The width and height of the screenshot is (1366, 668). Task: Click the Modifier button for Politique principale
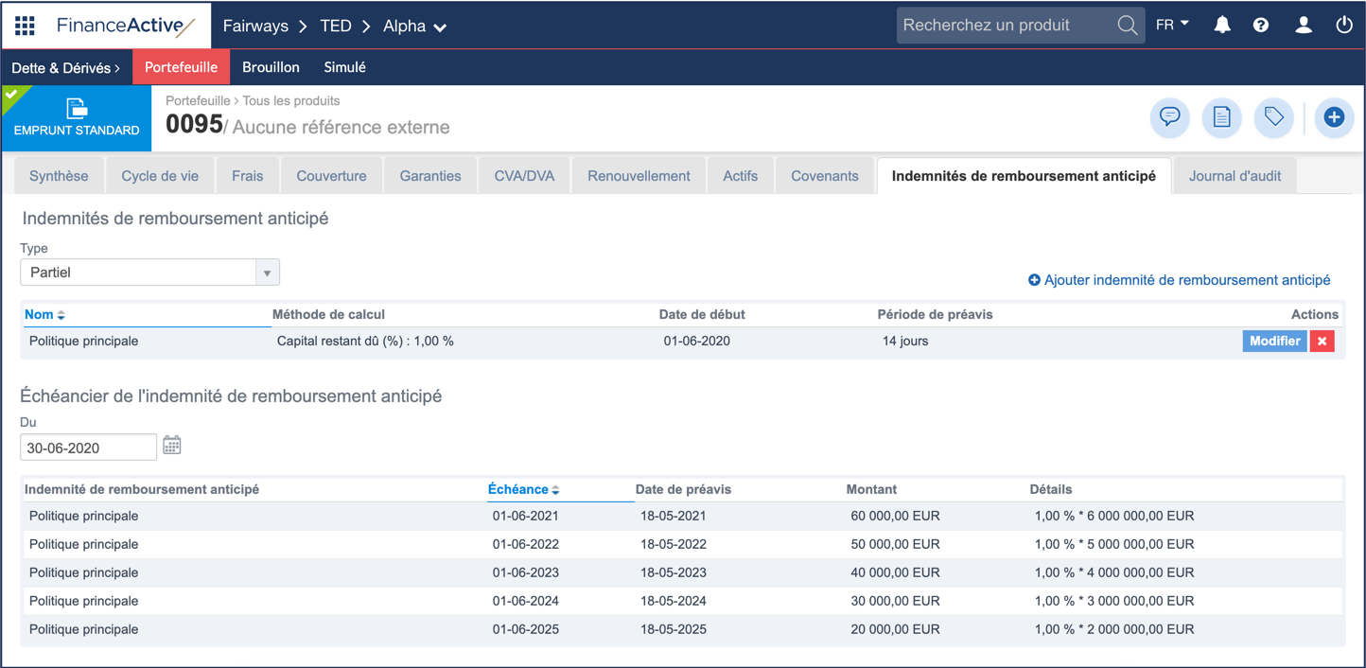[1274, 341]
